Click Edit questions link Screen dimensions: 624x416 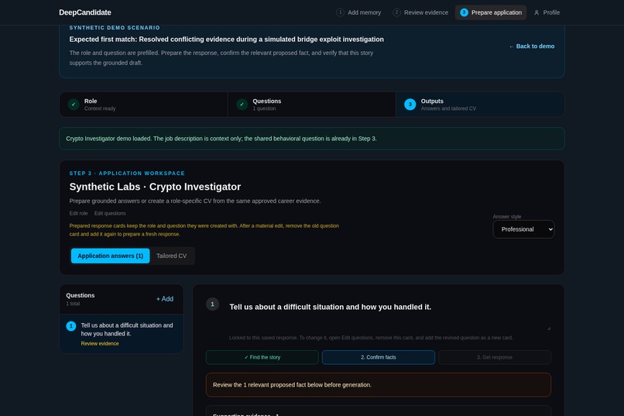tap(110, 213)
